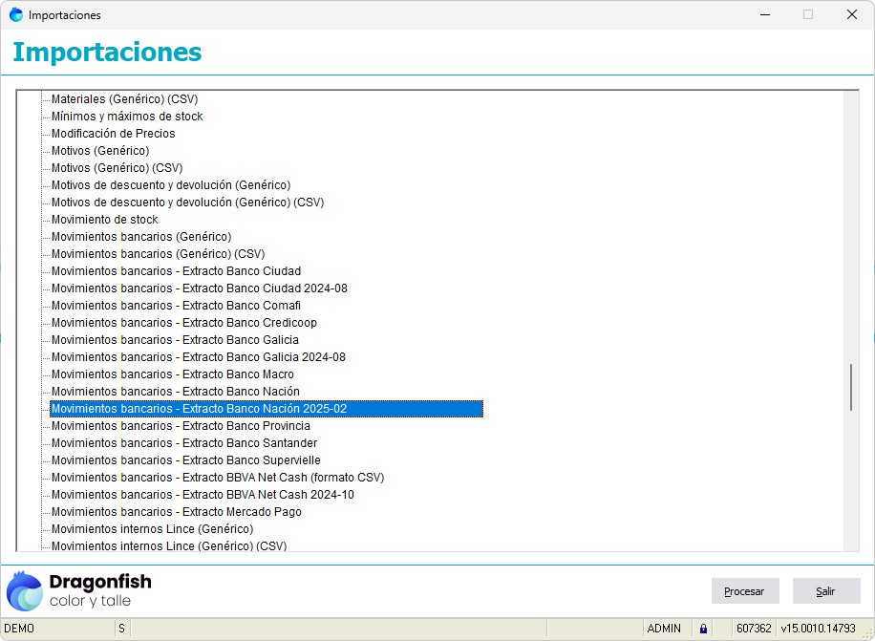
Task: Click the Salir button
Action: click(x=825, y=591)
